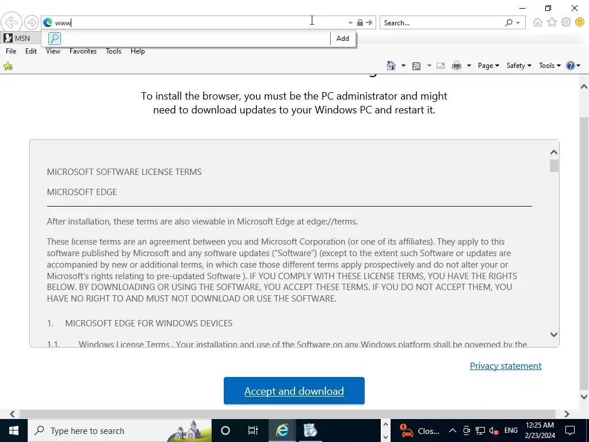
Task: Open the Help question mark dropdown
Action: coord(573,66)
